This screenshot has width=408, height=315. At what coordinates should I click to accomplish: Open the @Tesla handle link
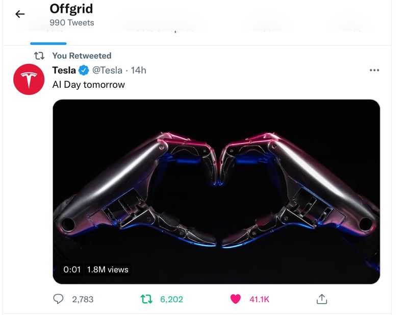pyautogui.click(x=107, y=70)
